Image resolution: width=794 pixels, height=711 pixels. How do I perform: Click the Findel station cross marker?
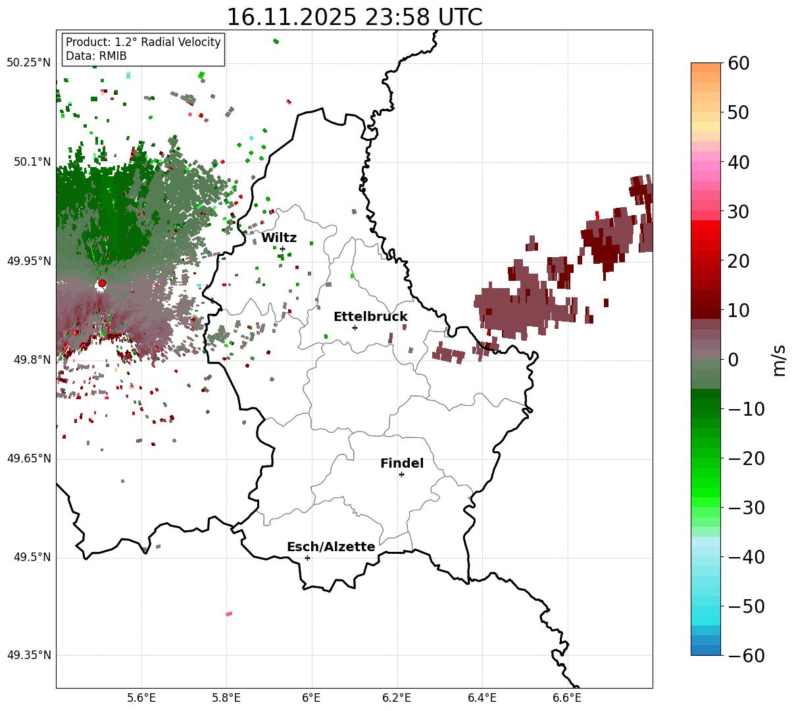tap(401, 474)
